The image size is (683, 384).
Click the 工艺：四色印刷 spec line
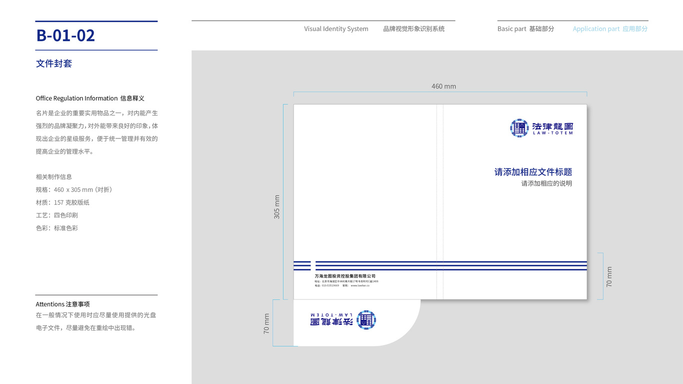click(57, 215)
